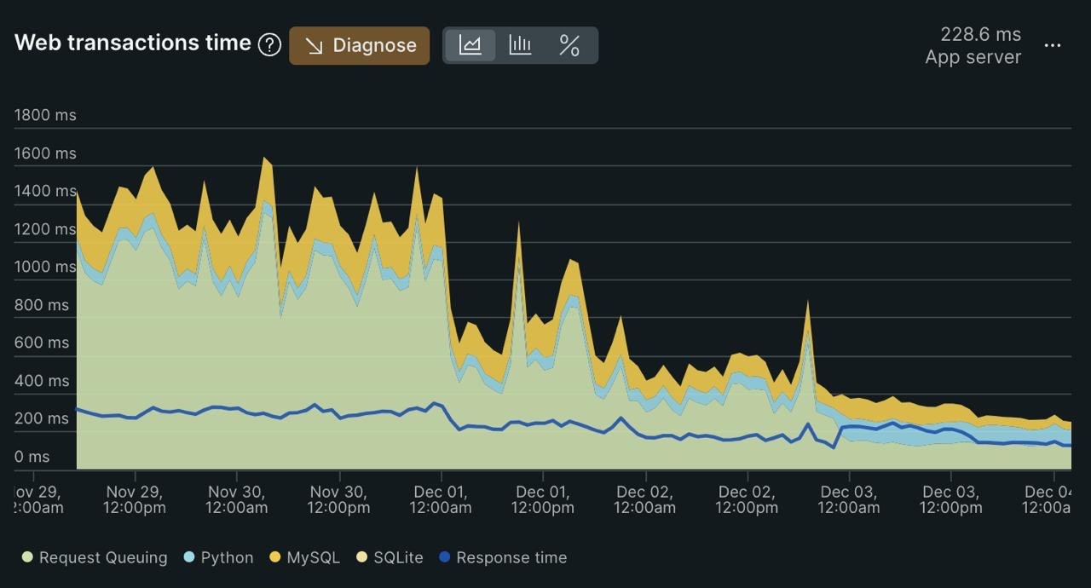1091x588 pixels.
Task: Switch to bar chart view
Action: click(520, 45)
